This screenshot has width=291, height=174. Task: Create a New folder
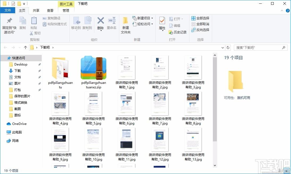pos(126,25)
